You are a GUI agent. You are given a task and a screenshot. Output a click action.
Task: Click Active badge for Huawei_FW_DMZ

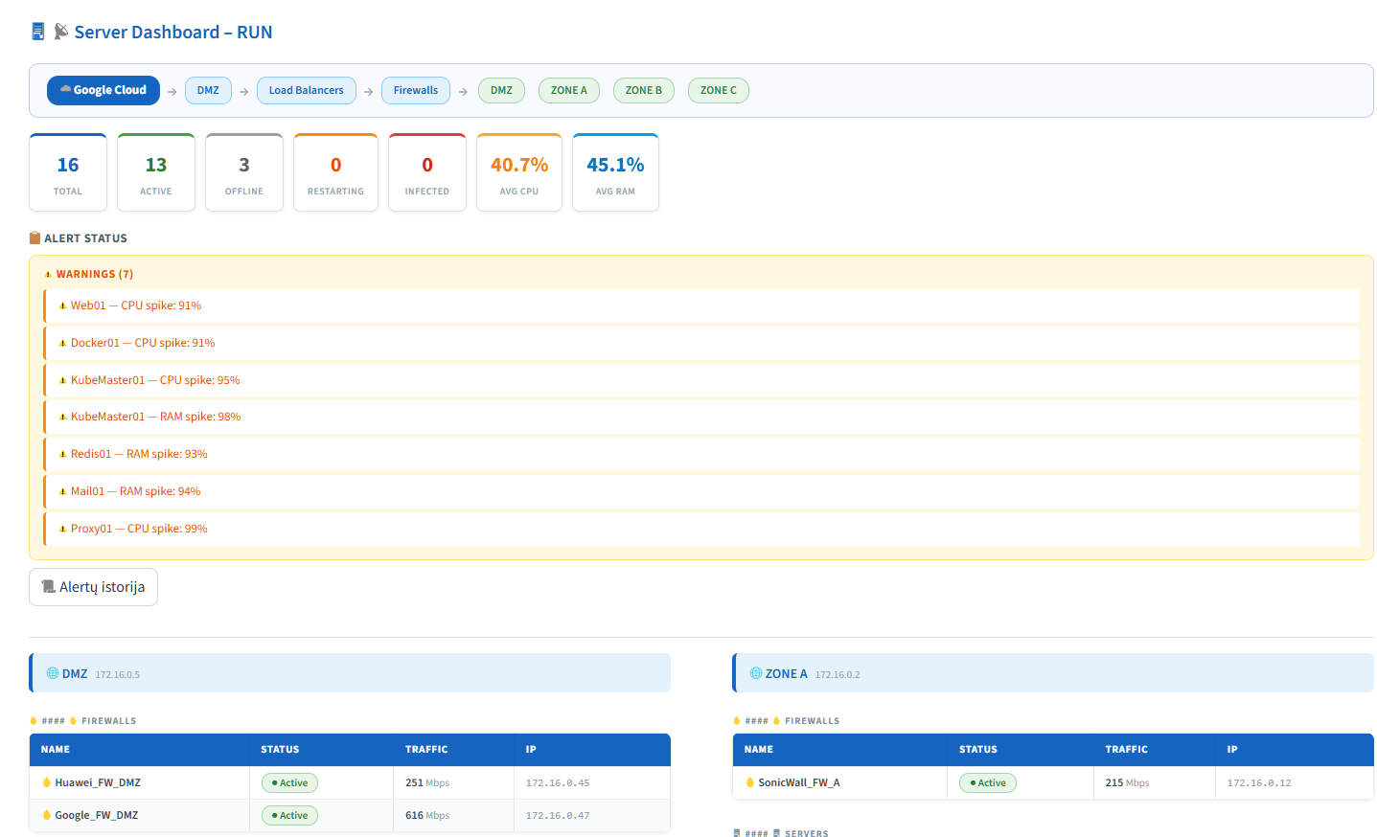pos(289,782)
